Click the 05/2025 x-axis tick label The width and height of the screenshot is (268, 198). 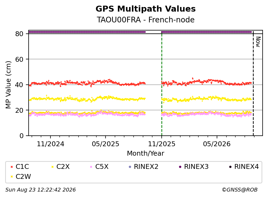click(106, 144)
